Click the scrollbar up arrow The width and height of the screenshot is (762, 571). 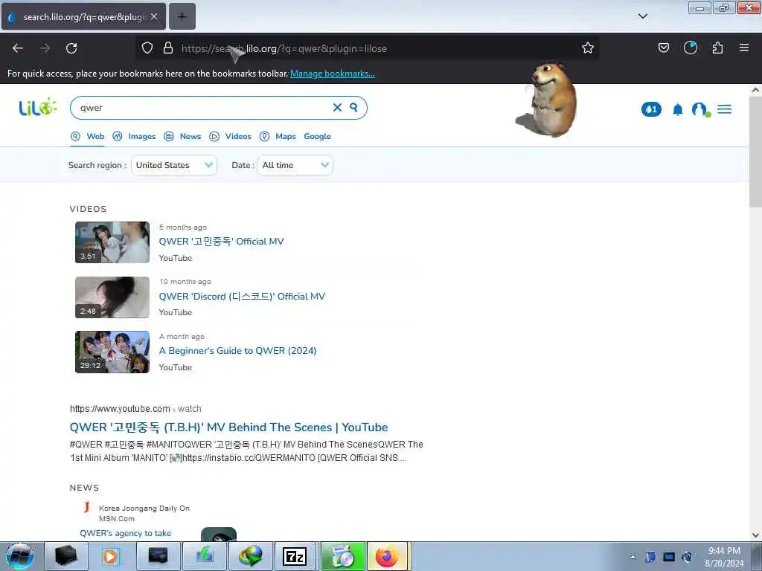755,90
